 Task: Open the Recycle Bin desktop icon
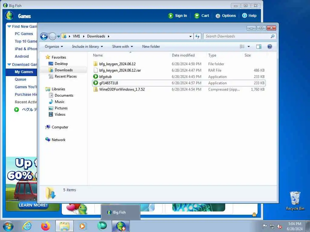(295, 201)
